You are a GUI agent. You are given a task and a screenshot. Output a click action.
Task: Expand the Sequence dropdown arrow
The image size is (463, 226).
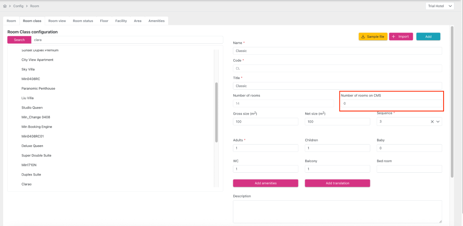(x=438, y=121)
